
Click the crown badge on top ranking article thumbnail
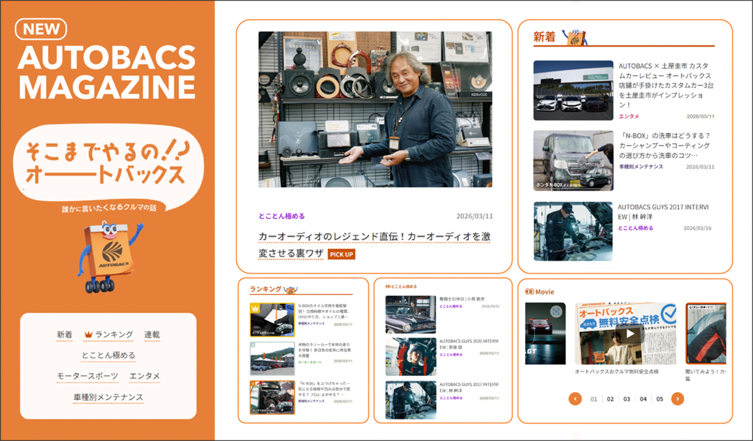[255, 309]
